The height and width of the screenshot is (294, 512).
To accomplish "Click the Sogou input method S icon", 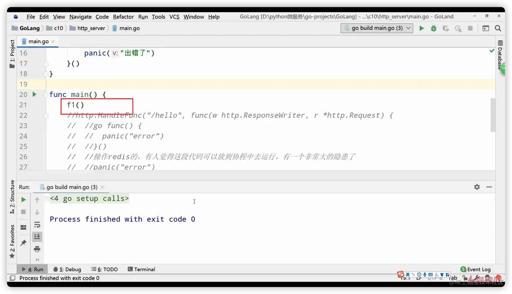I will pyautogui.click(x=401, y=274).
